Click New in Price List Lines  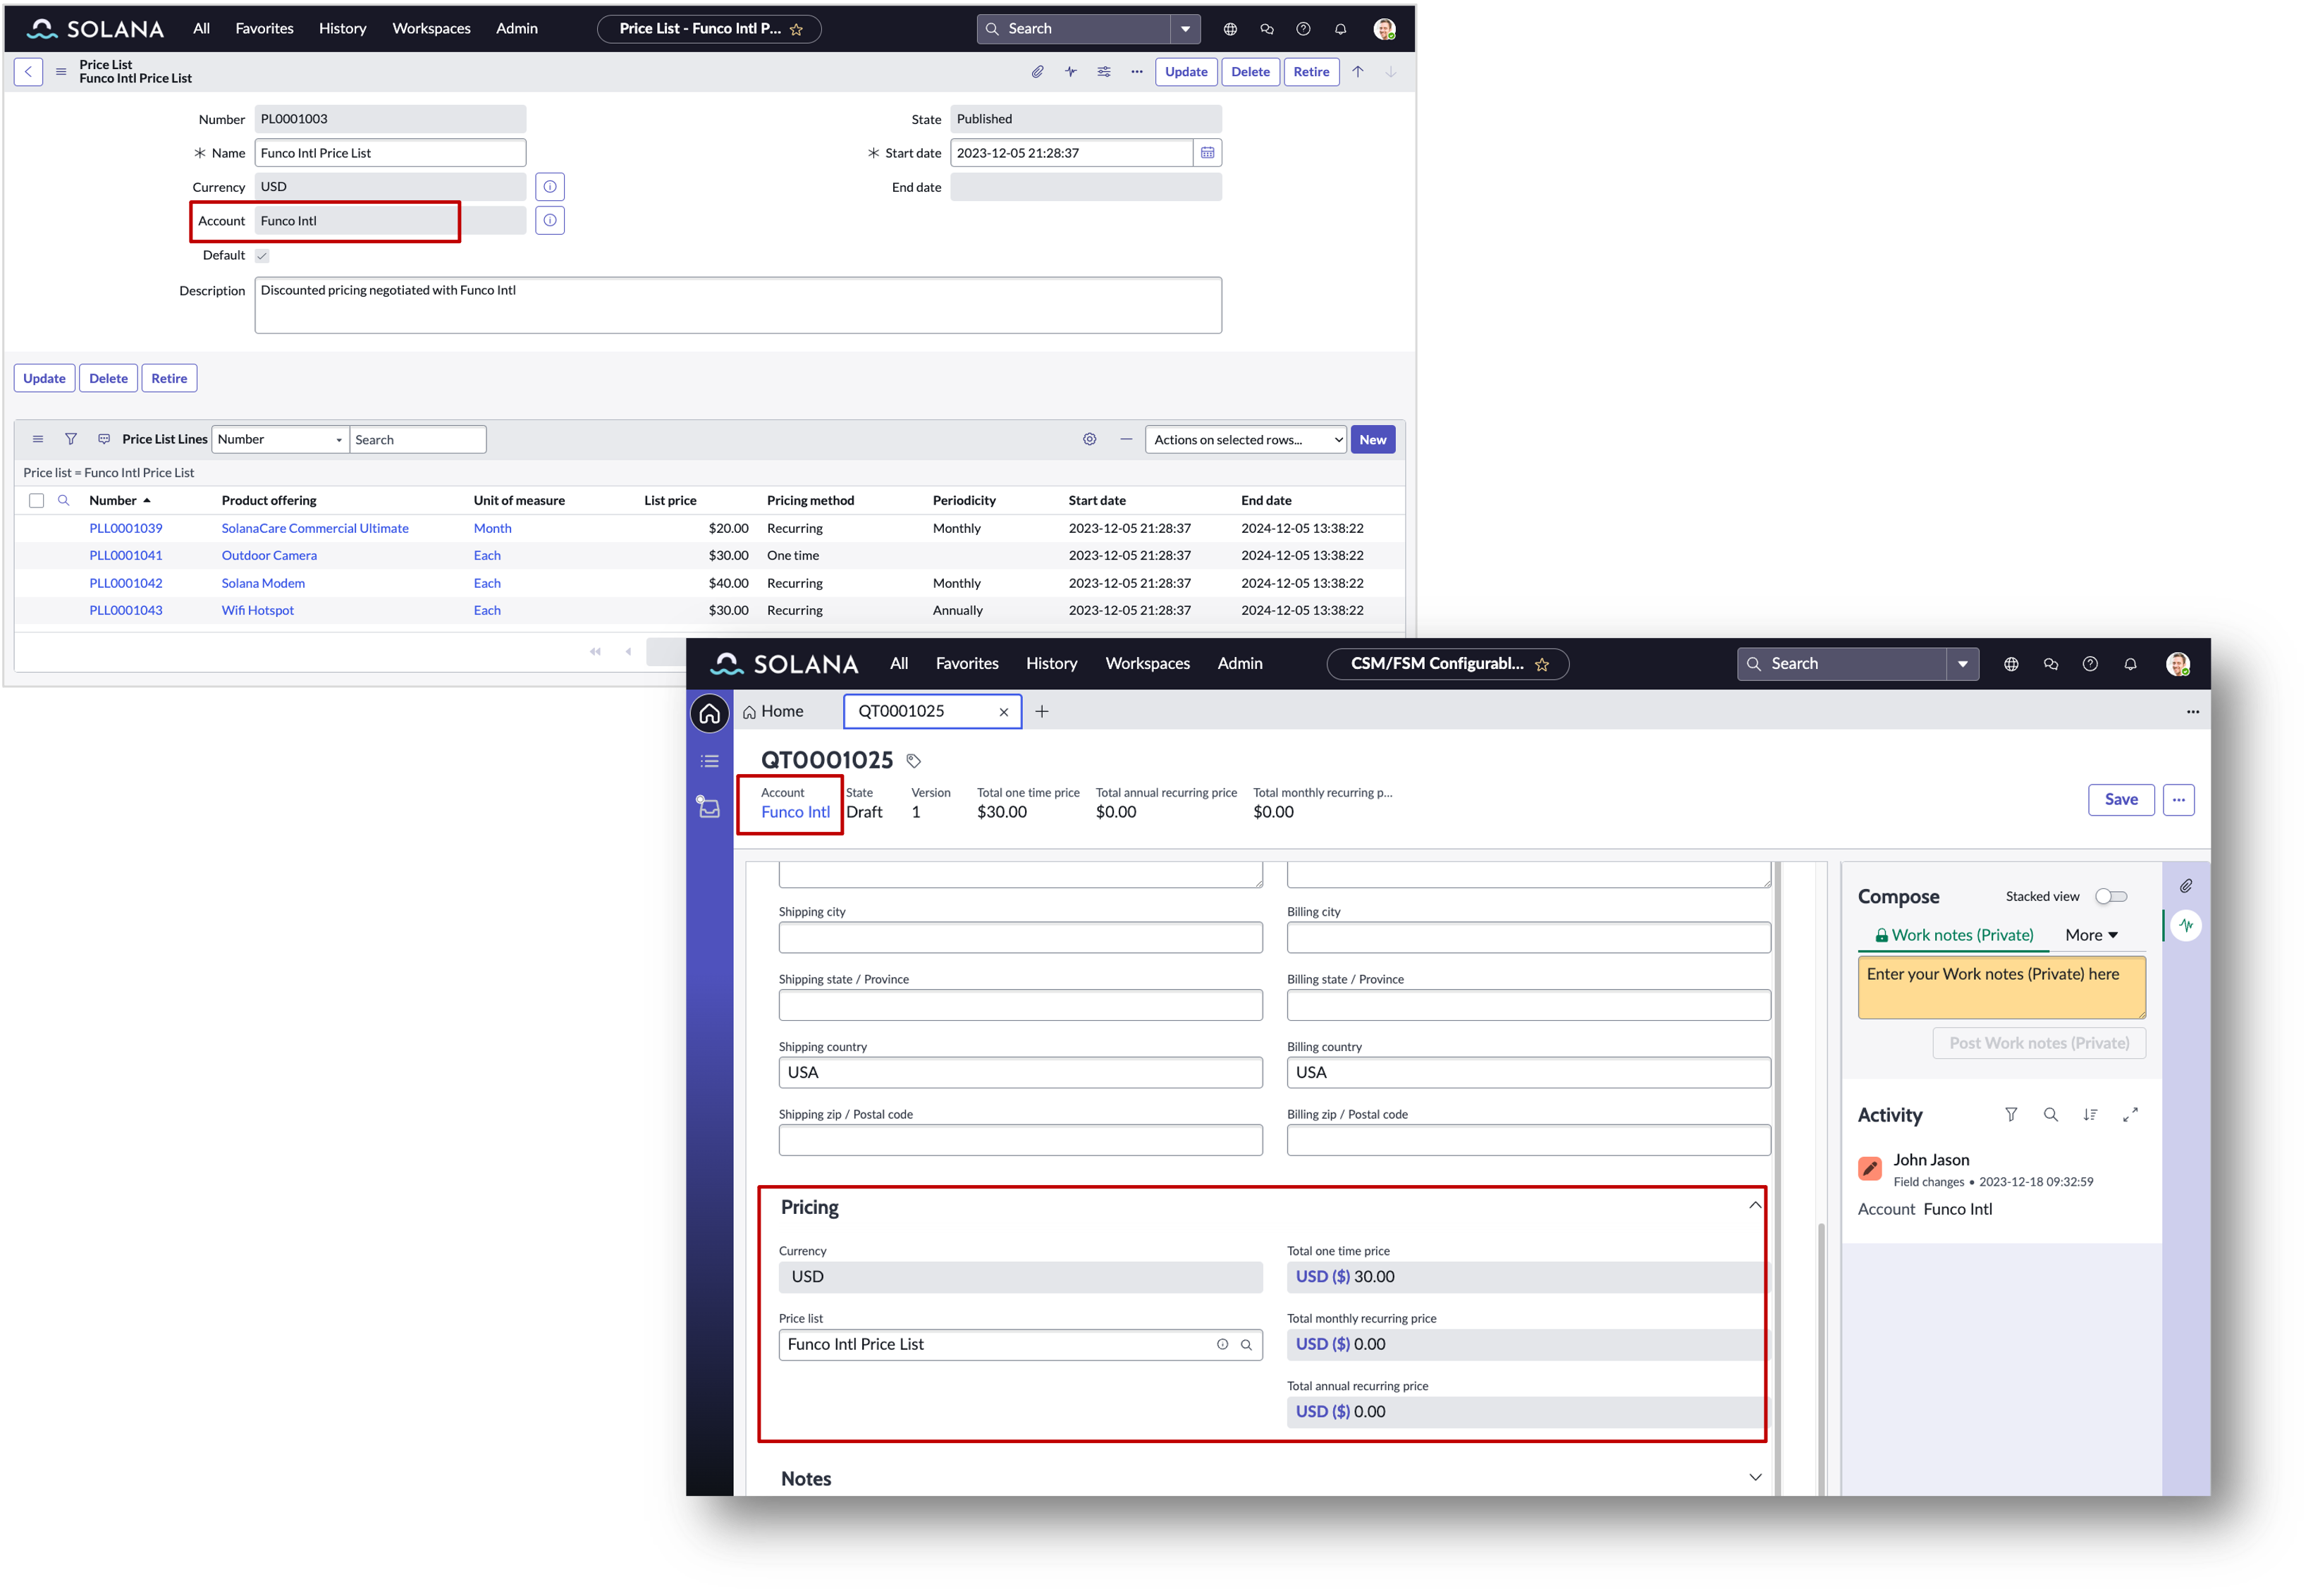(1372, 439)
